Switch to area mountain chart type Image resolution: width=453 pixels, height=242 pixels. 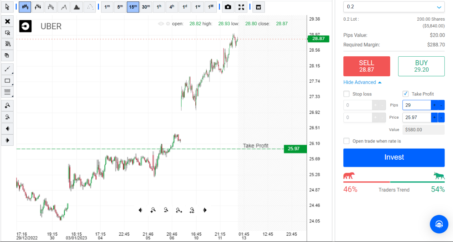76,7
